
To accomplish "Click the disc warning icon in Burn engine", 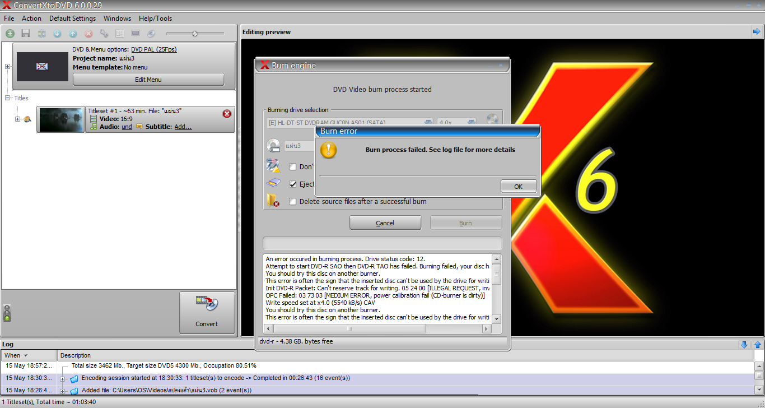I will (x=273, y=165).
